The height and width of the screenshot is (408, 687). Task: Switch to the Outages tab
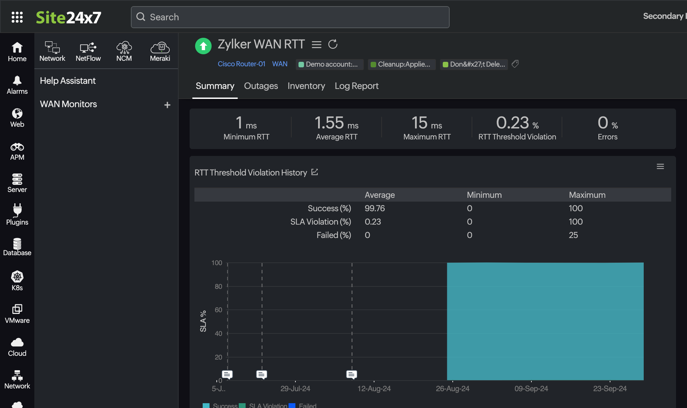click(261, 86)
